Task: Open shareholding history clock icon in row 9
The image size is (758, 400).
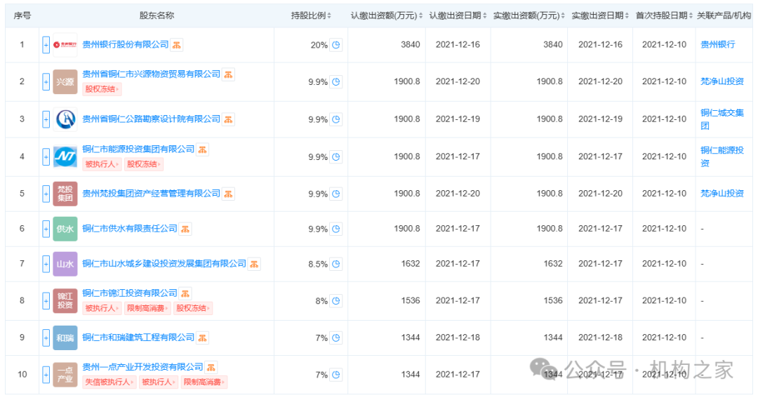Action: tap(336, 338)
